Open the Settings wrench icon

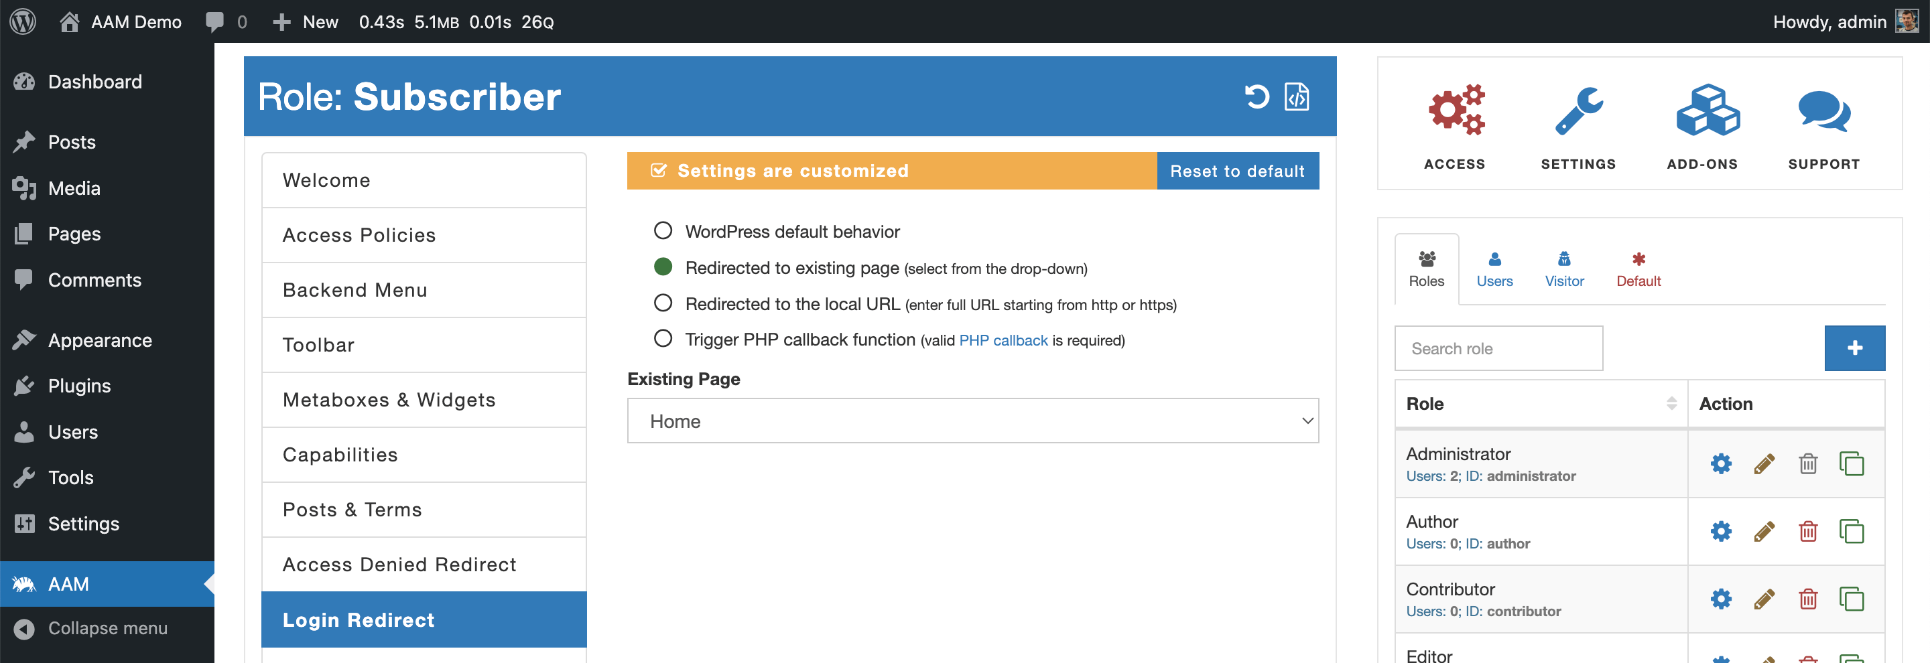pyautogui.click(x=1578, y=111)
